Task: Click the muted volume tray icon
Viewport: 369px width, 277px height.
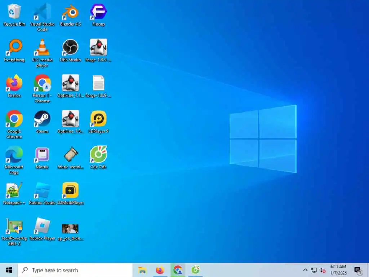Action: click(x=323, y=271)
